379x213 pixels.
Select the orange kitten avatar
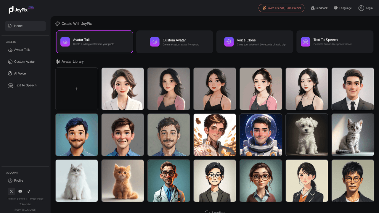coord(123,181)
